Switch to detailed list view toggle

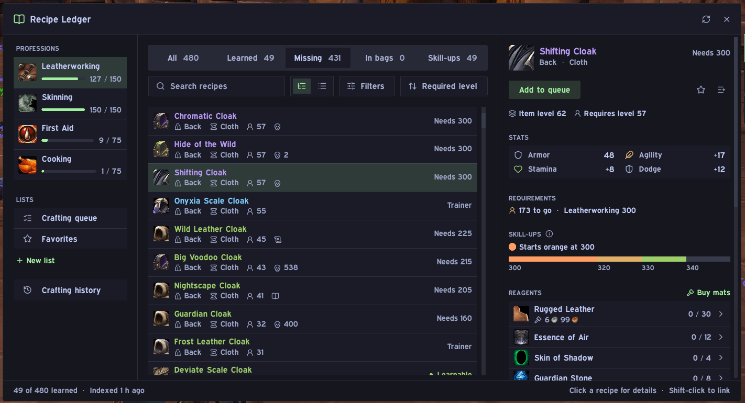click(301, 86)
